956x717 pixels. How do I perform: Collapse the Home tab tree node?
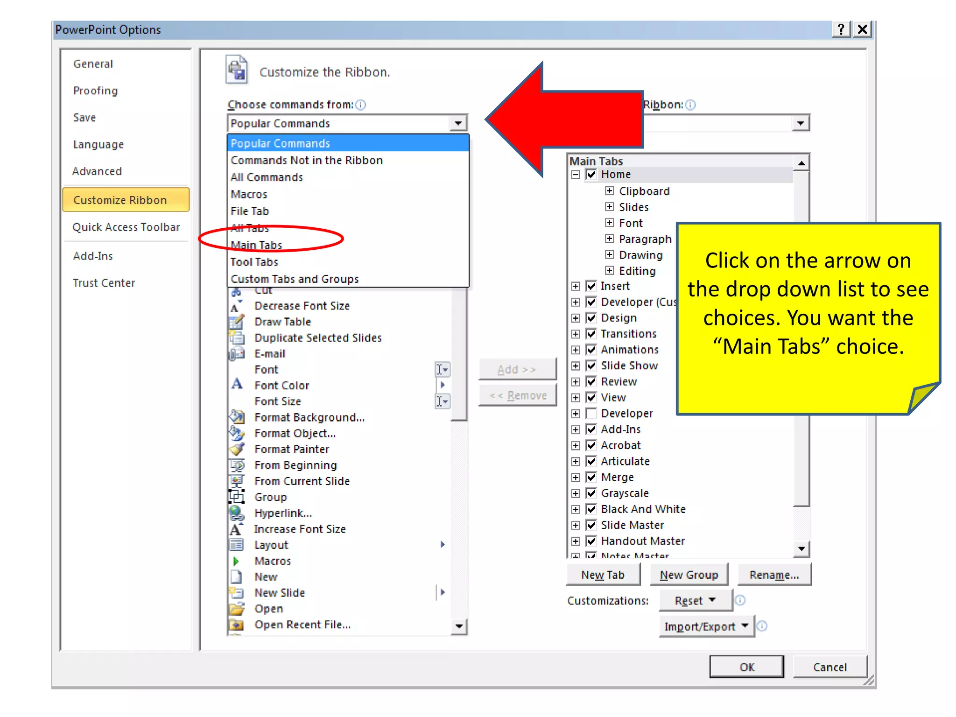click(x=576, y=175)
